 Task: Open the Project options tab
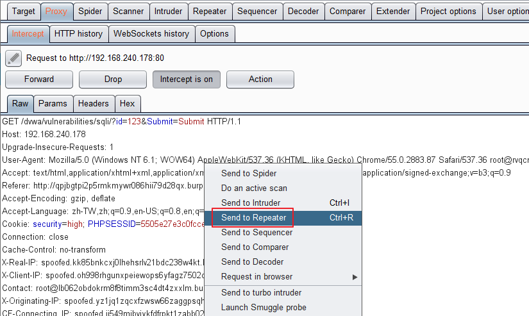click(x=448, y=12)
